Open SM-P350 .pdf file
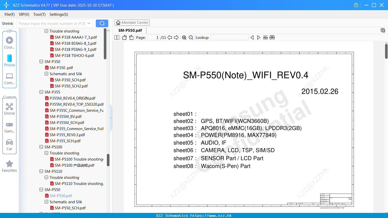 (61, 68)
